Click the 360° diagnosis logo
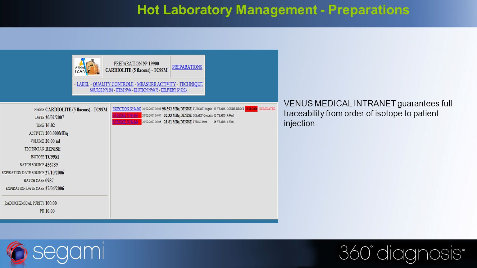Image resolution: width=477 pixels, height=268 pixels. click(x=402, y=254)
